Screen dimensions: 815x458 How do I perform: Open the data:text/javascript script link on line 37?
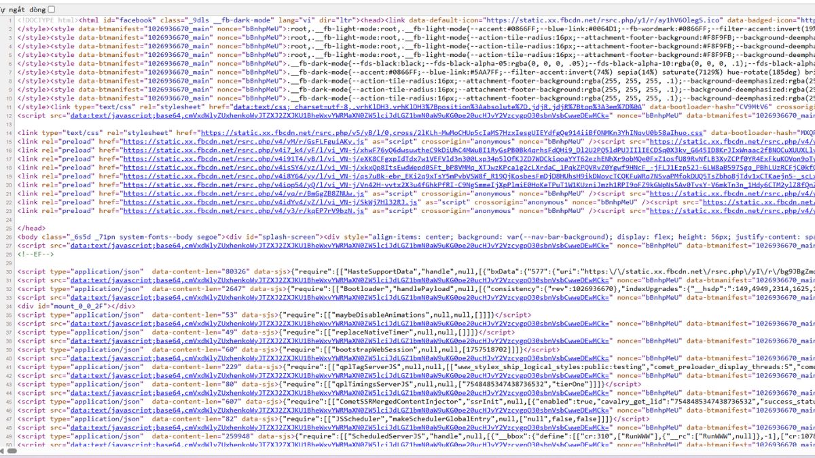tap(340, 323)
